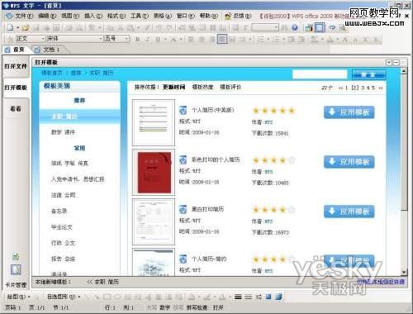The height and width of the screenshot is (314, 413).
Task: Click the New document icon in the toolbar
Action: pos(10,27)
